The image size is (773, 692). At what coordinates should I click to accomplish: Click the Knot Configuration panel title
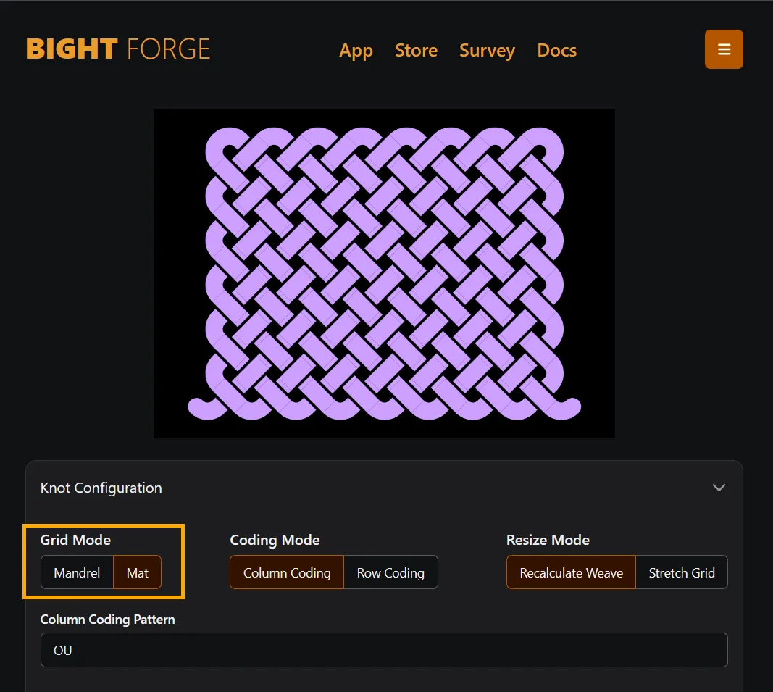[x=101, y=488]
